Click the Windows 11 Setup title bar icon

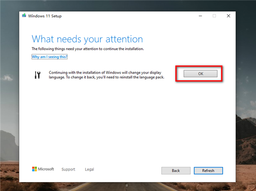point(24,16)
